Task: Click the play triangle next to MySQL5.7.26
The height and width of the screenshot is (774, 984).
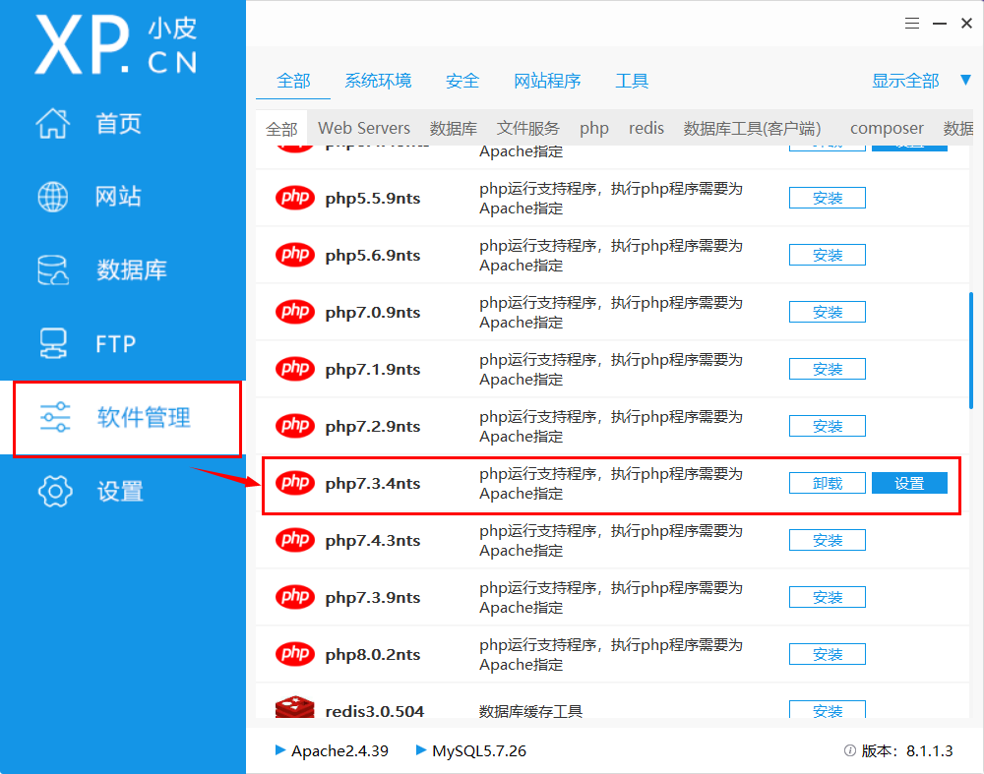Action: (x=421, y=750)
